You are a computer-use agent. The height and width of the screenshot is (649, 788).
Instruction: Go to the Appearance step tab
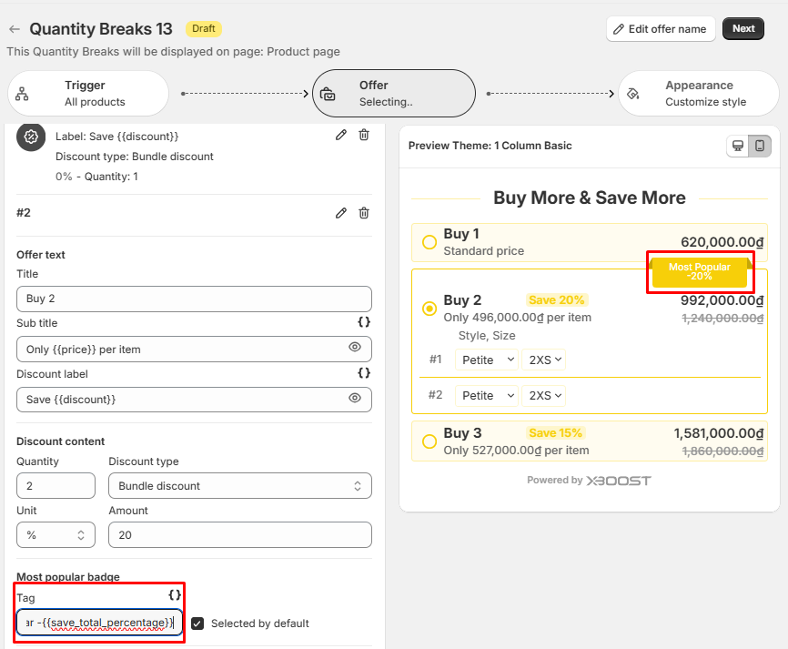point(698,93)
